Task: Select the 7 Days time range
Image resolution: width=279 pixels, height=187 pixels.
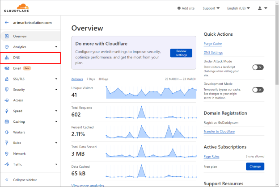Action: [x=91, y=79]
